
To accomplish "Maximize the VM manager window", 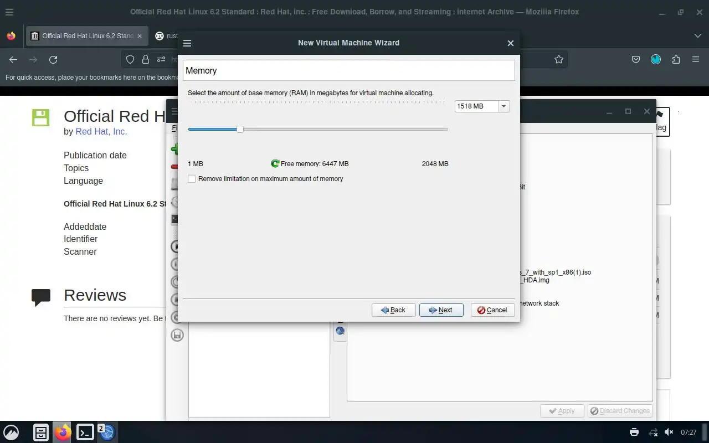I will tap(628, 111).
